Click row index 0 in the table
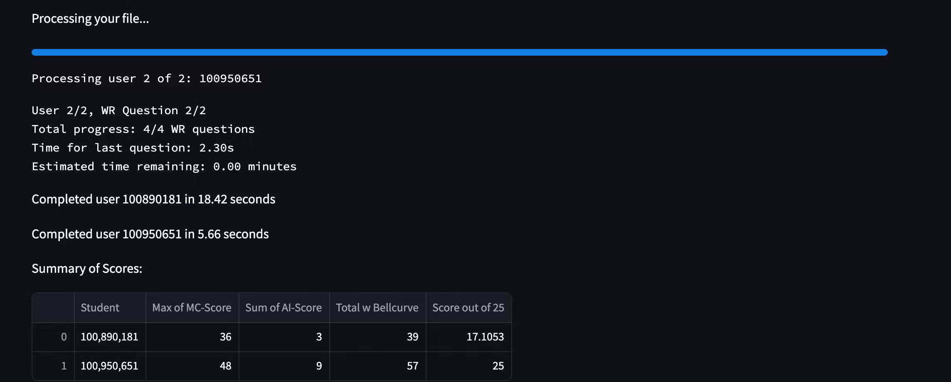 pos(54,337)
